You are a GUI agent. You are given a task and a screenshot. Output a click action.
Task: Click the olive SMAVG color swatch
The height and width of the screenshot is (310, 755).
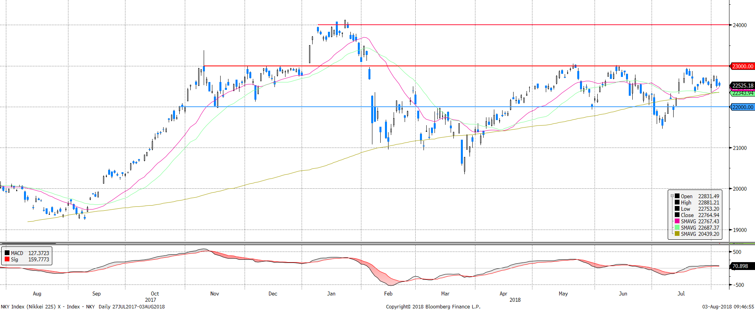[677, 234]
